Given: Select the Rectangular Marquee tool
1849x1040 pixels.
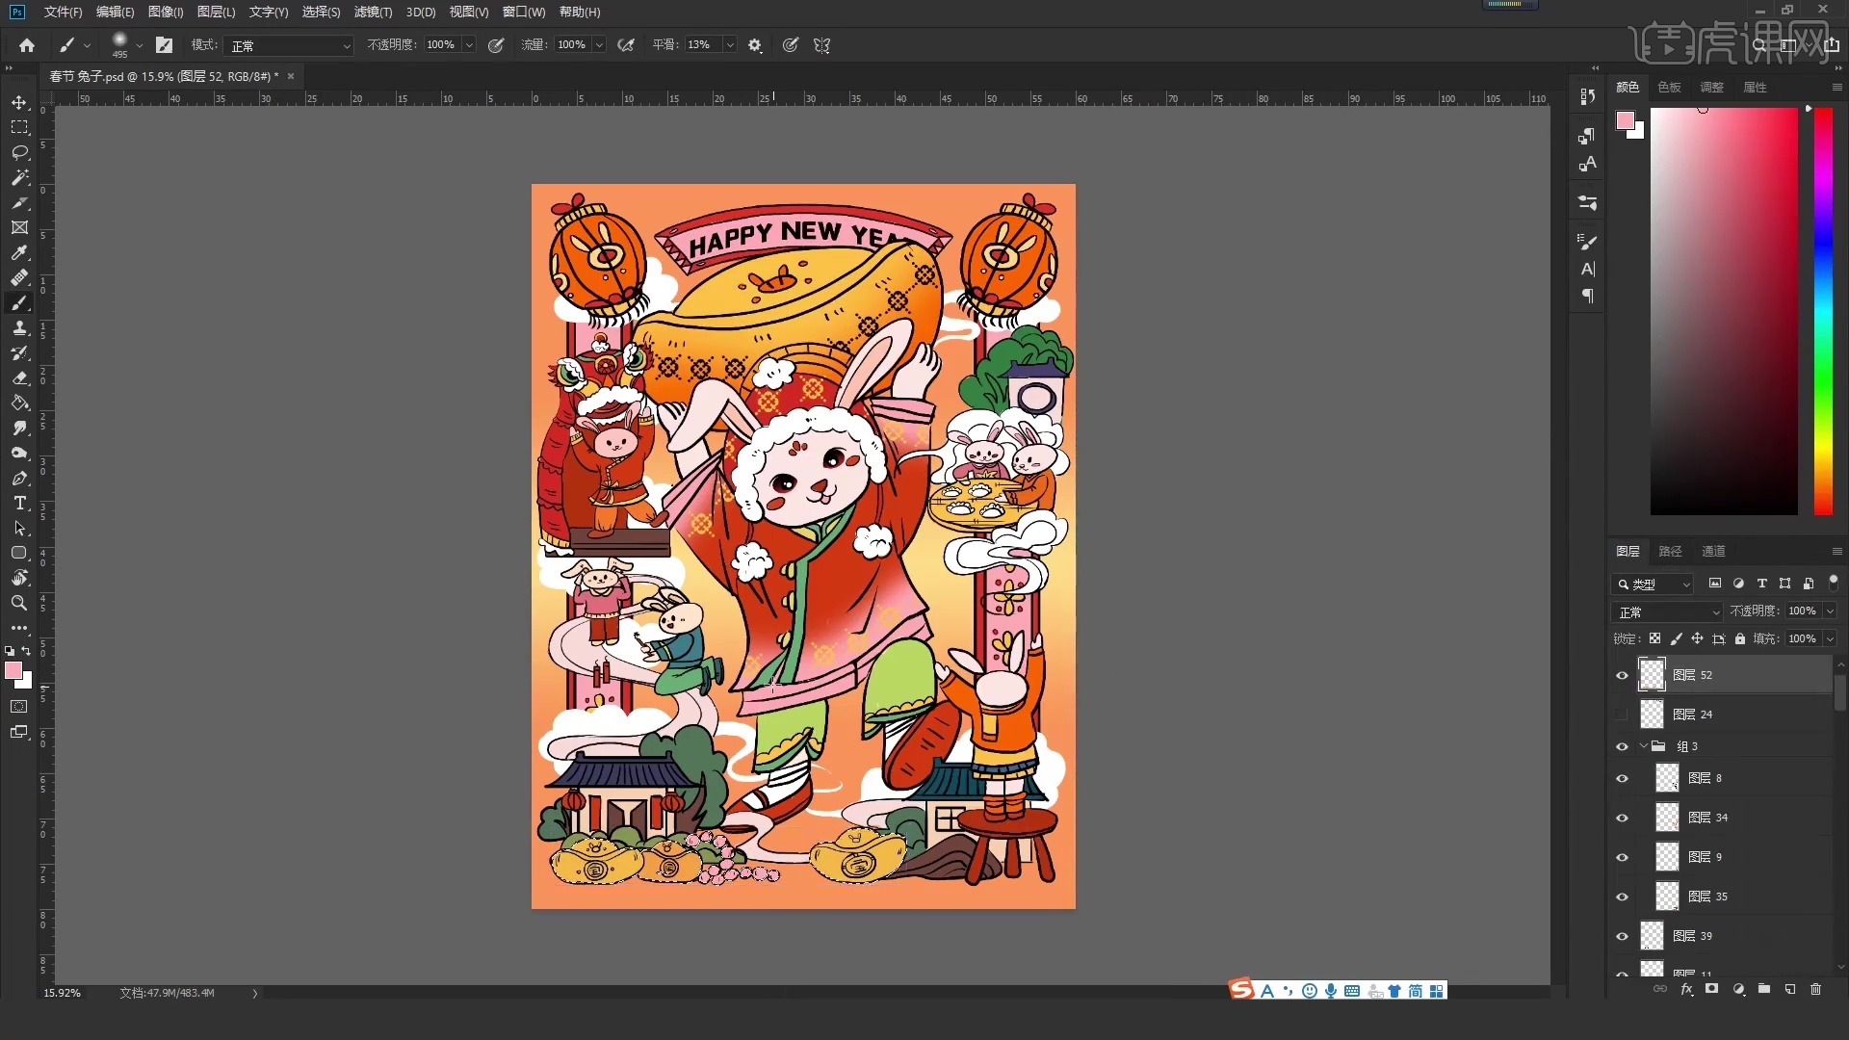Looking at the screenshot, I should pos(19,127).
